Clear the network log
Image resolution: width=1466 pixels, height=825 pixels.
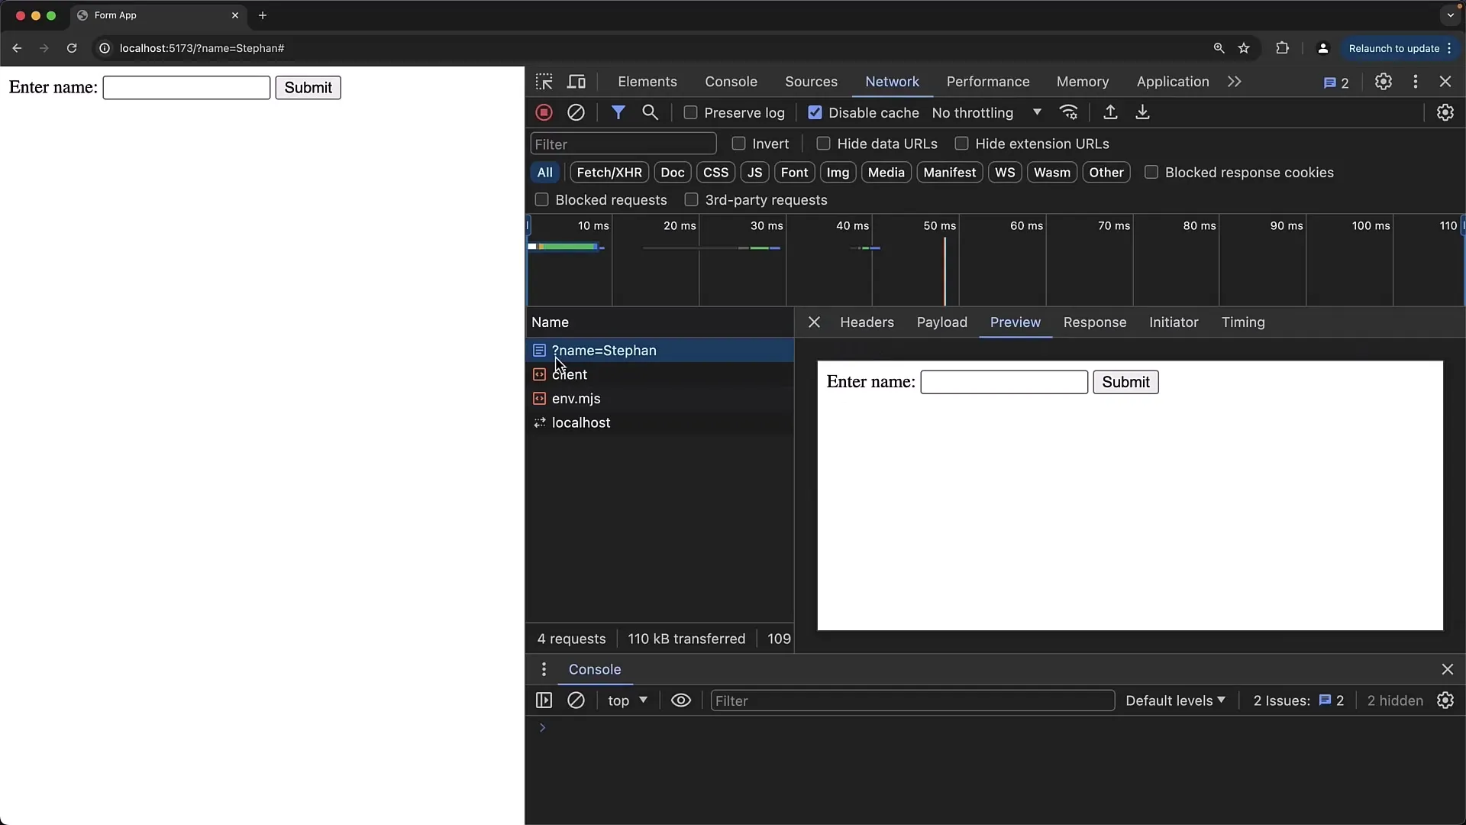click(x=576, y=112)
